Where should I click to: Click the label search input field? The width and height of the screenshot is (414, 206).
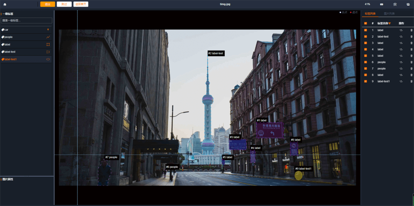pos(26,20)
